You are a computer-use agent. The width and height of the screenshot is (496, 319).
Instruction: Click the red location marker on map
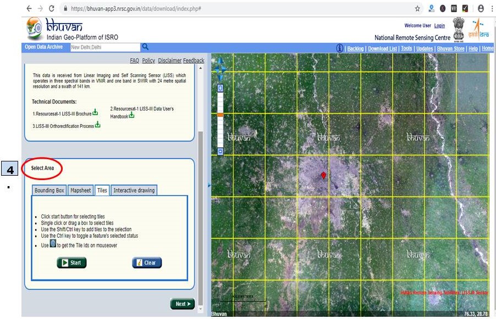point(323,176)
